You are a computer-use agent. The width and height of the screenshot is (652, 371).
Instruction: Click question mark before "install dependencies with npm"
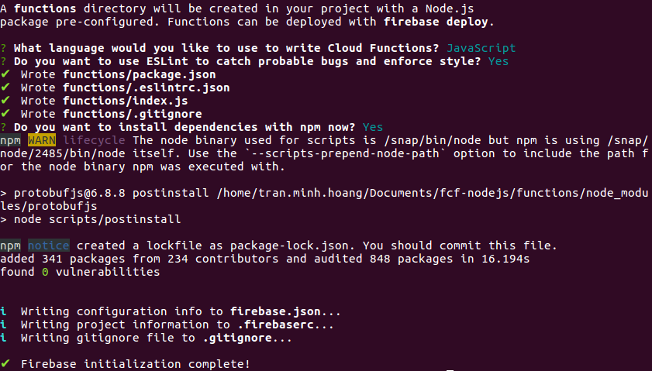pos(5,127)
